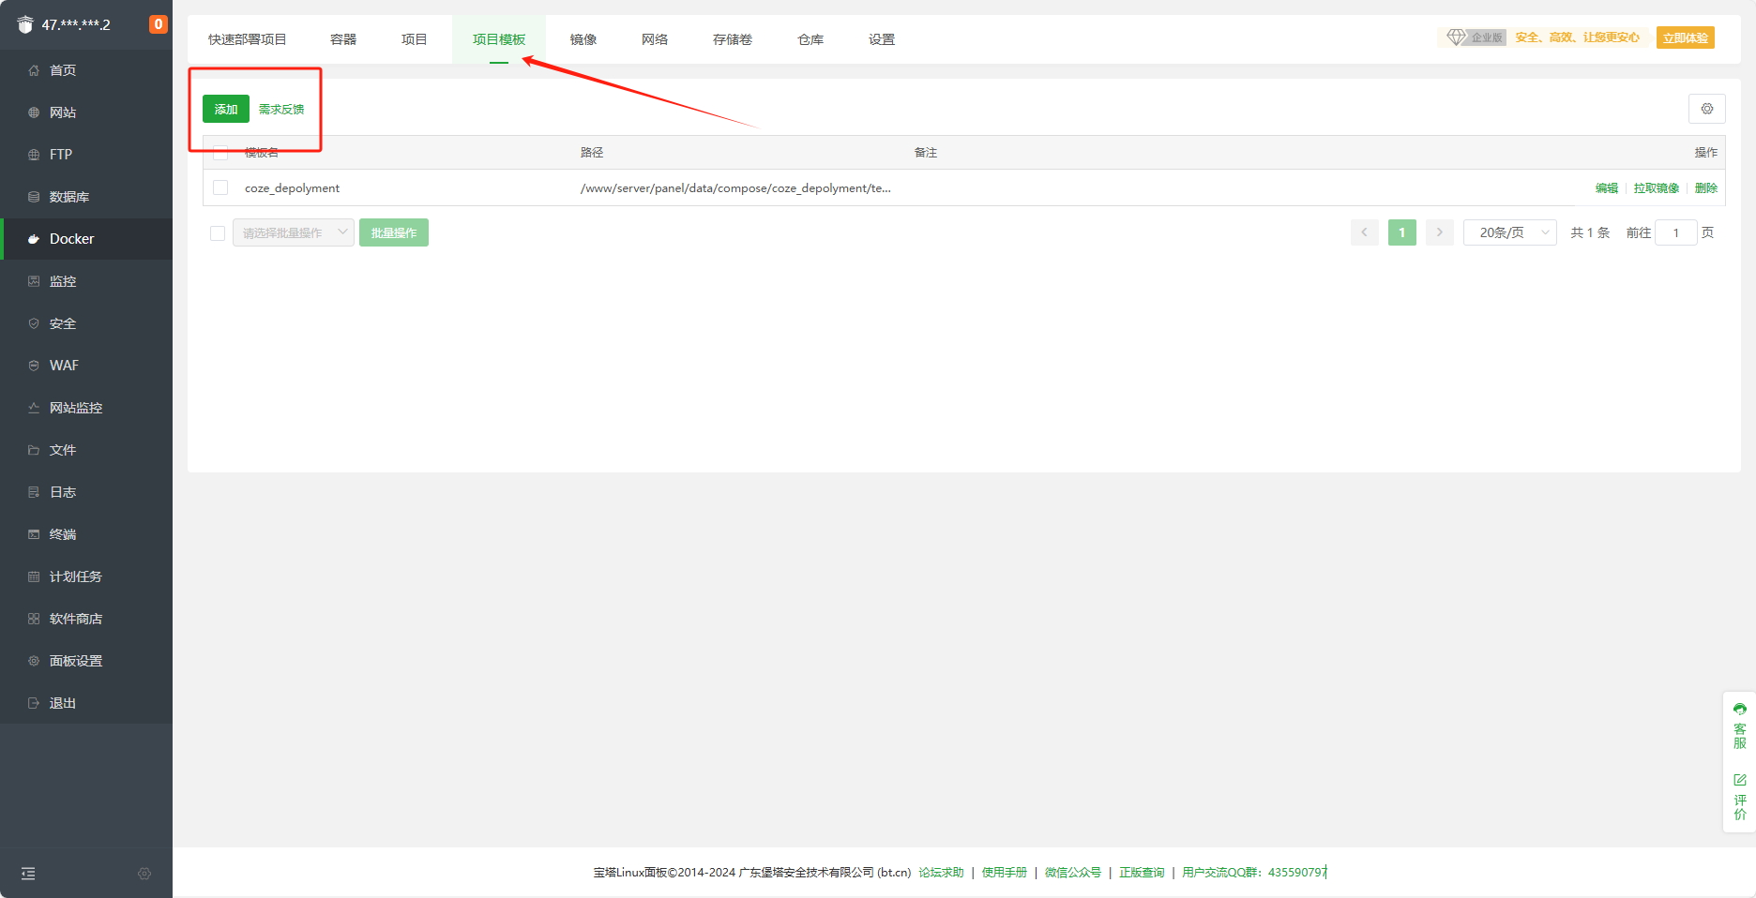Select the 日志 log icon
The height and width of the screenshot is (898, 1756).
34,492
